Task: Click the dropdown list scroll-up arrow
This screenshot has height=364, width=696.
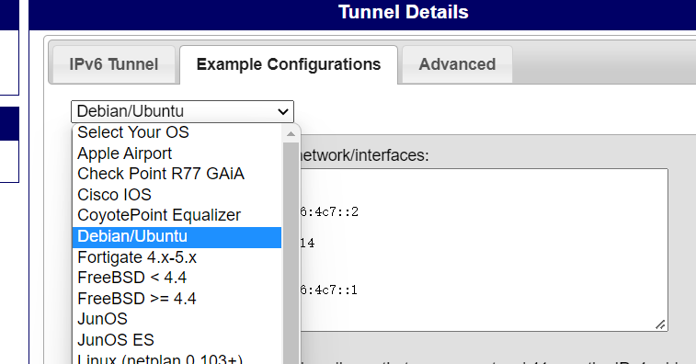Action: [x=291, y=133]
